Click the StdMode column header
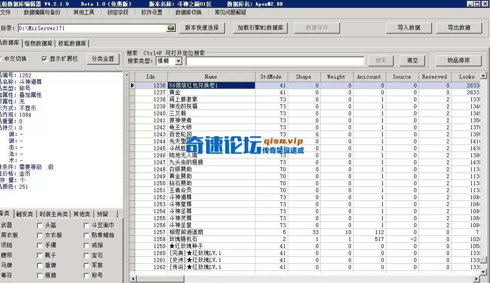The height and width of the screenshot is (283, 490). (271, 77)
